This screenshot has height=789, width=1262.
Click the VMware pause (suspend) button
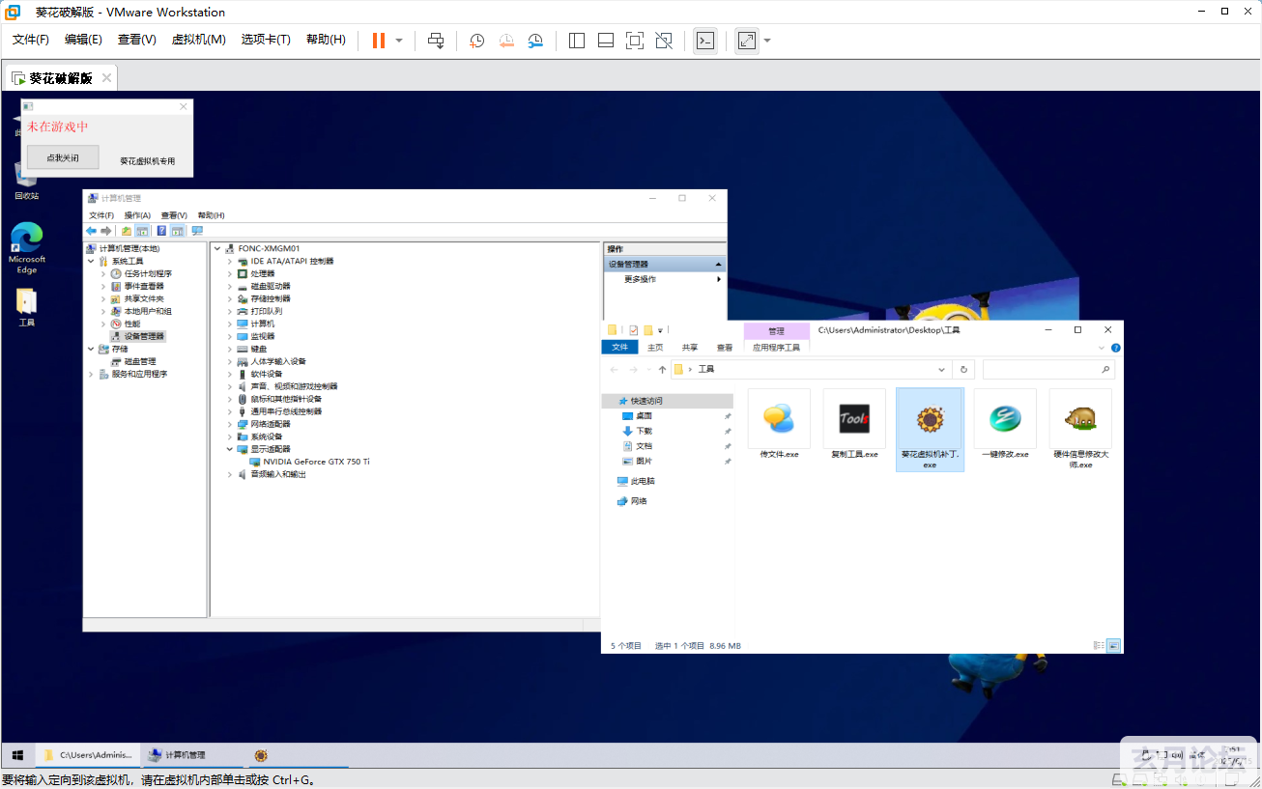[x=379, y=41]
